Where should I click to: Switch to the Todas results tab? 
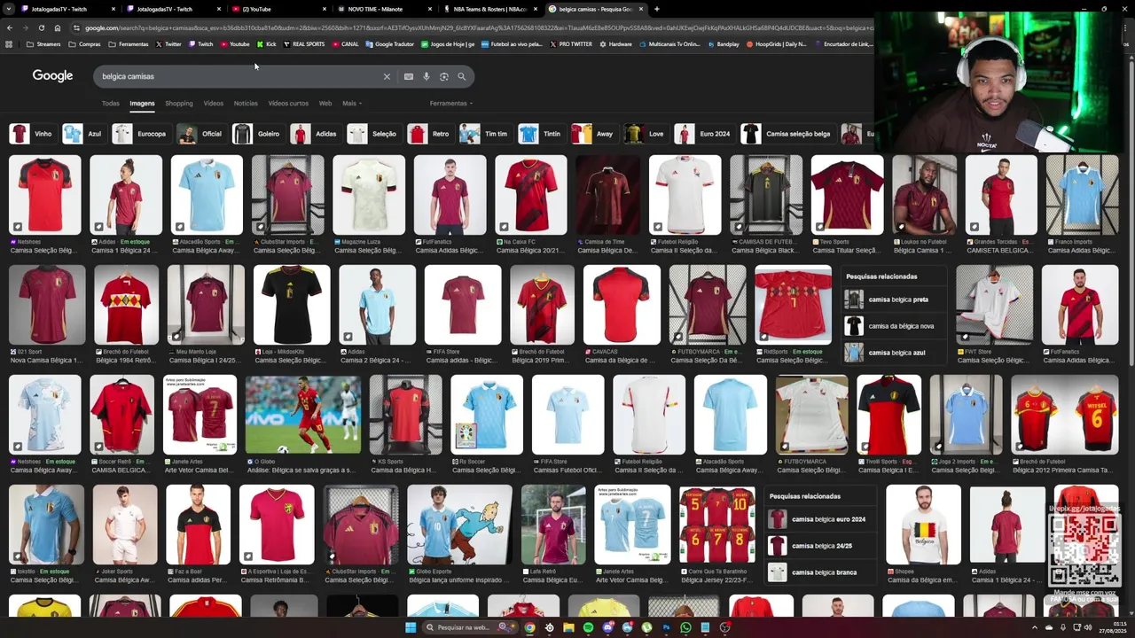coord(110,104)
